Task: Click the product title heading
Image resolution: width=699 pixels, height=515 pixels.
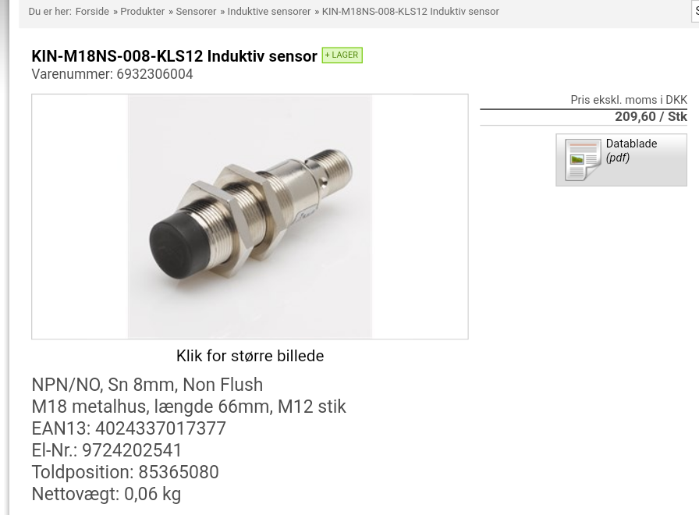Action: [x=174, y=56]
